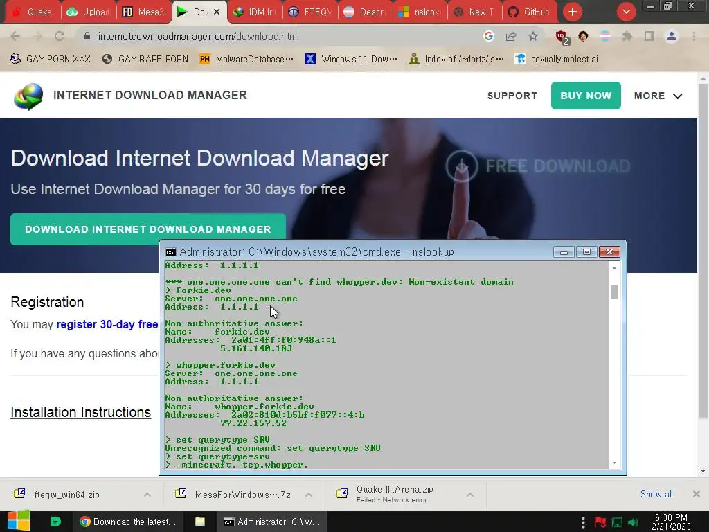Open File Explorer from taskbar
The image size is (709, 532).
(x=200, y=522)
